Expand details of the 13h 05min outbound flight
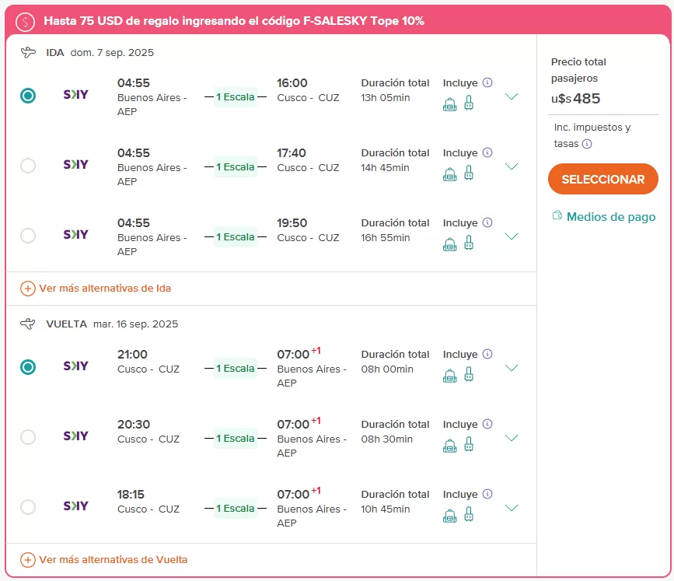Screen dimensions: 674x581 (x=511, y=97)
